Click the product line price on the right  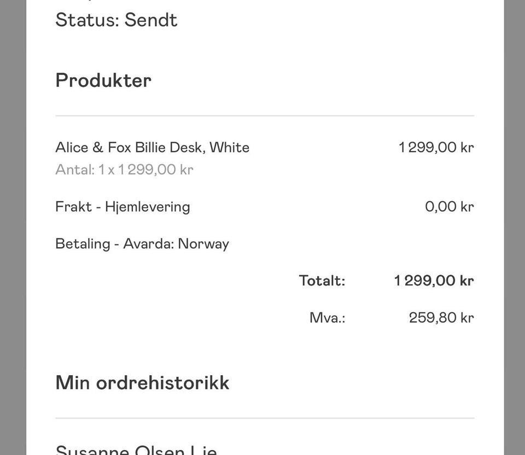(x=436, y=148)
